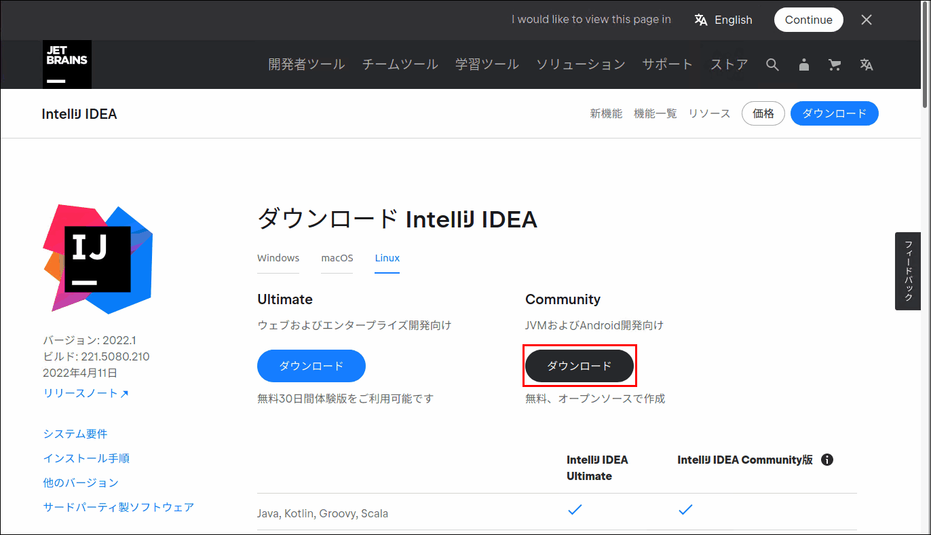Go to 機能一覧 page
The width and height of the screenshot is (931, 535).
[x=655, y=113]
